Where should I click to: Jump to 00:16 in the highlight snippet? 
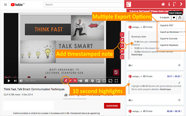coord(145,86)
